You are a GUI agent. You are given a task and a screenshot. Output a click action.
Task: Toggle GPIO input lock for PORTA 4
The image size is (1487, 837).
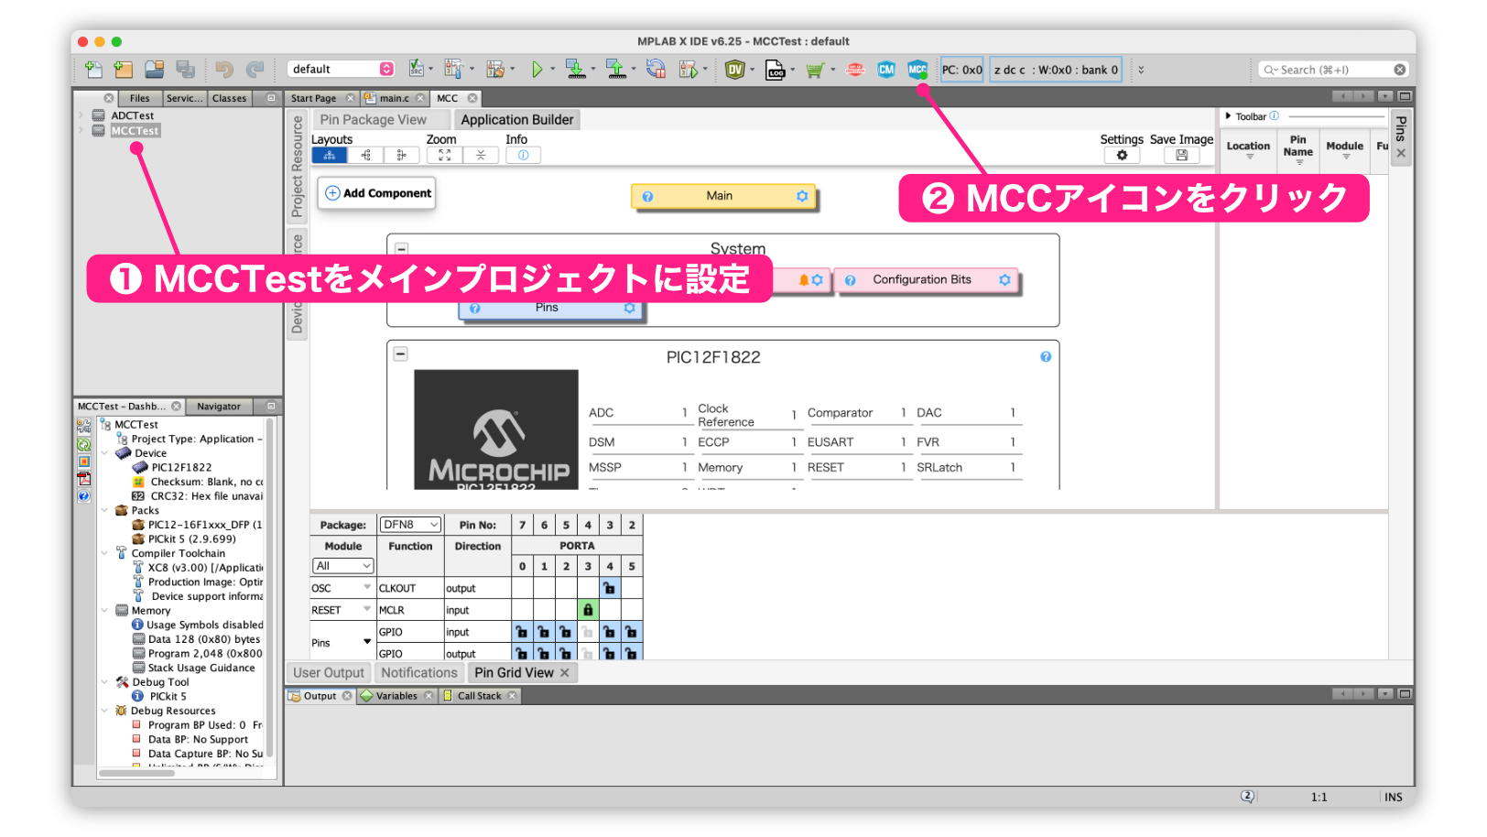[x=610, y=632]
